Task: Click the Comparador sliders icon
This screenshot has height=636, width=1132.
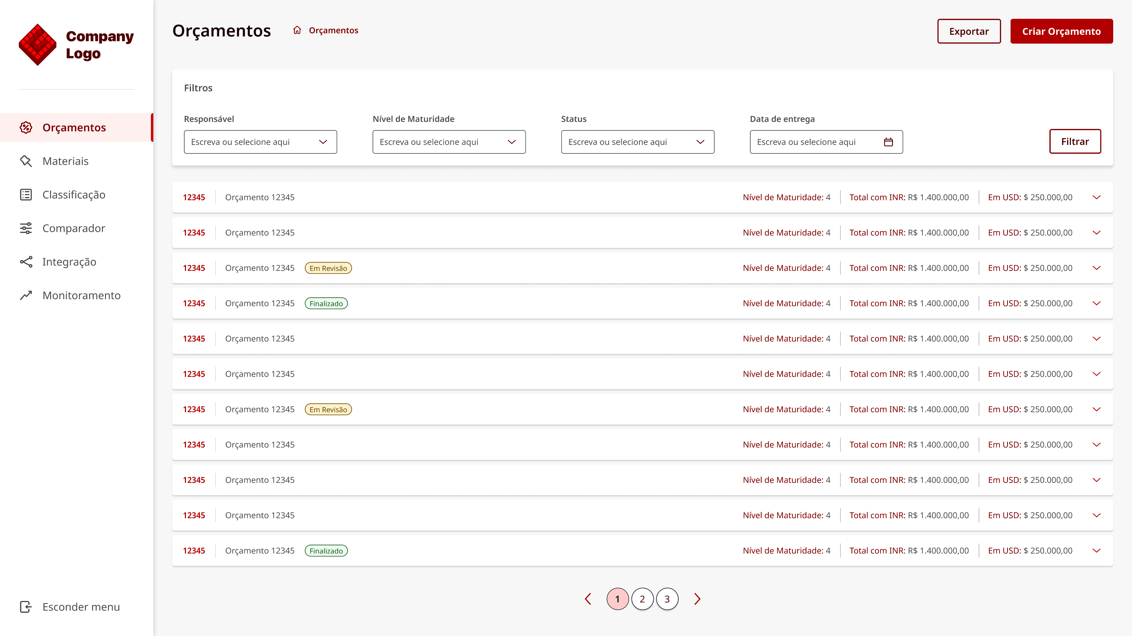Action: click(x=26, y=228)
